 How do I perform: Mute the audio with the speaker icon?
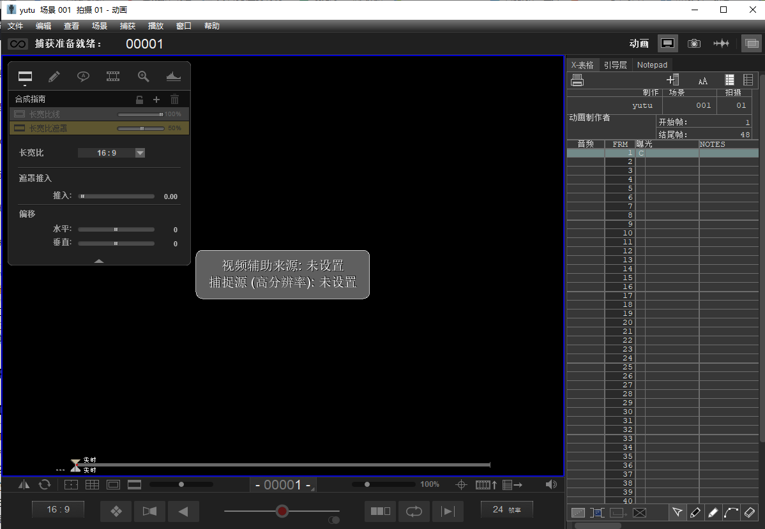[551, 484]
